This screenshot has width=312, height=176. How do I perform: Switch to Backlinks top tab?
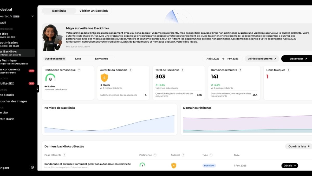[59, 11]
